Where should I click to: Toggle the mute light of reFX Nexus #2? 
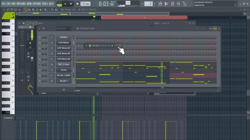click(40, 48)
